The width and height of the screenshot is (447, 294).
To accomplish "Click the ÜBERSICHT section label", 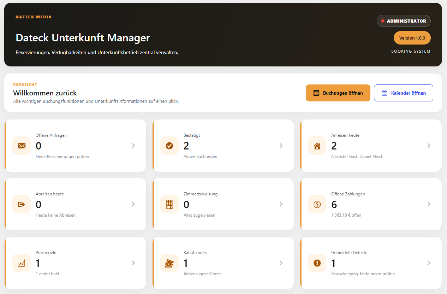I will (25, 84).
